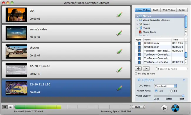This screenshot has width=191, height=115.
Task: Preview the project with the round play button
Action: [164, 108]
